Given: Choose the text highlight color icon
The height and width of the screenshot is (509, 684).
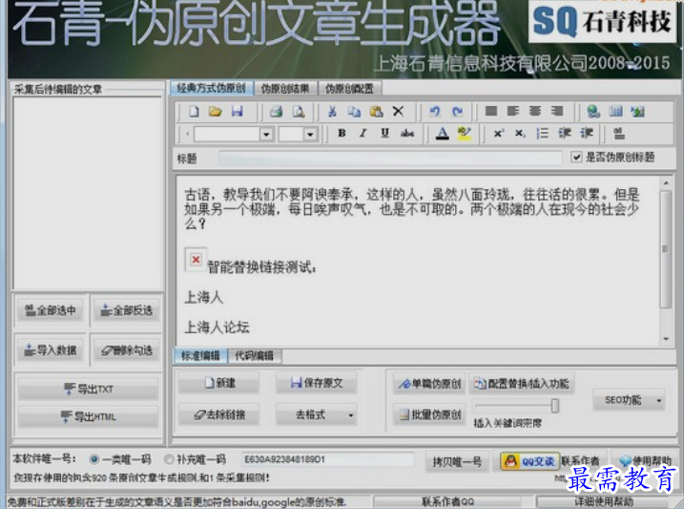Looking at the screenshot, I should pyautogui.click(x=464, y=134).
